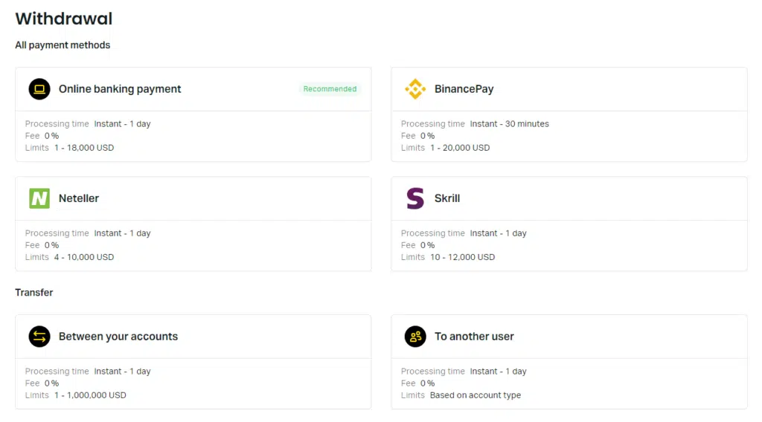Click the Online banking payment laptop icon

(39, 89)
